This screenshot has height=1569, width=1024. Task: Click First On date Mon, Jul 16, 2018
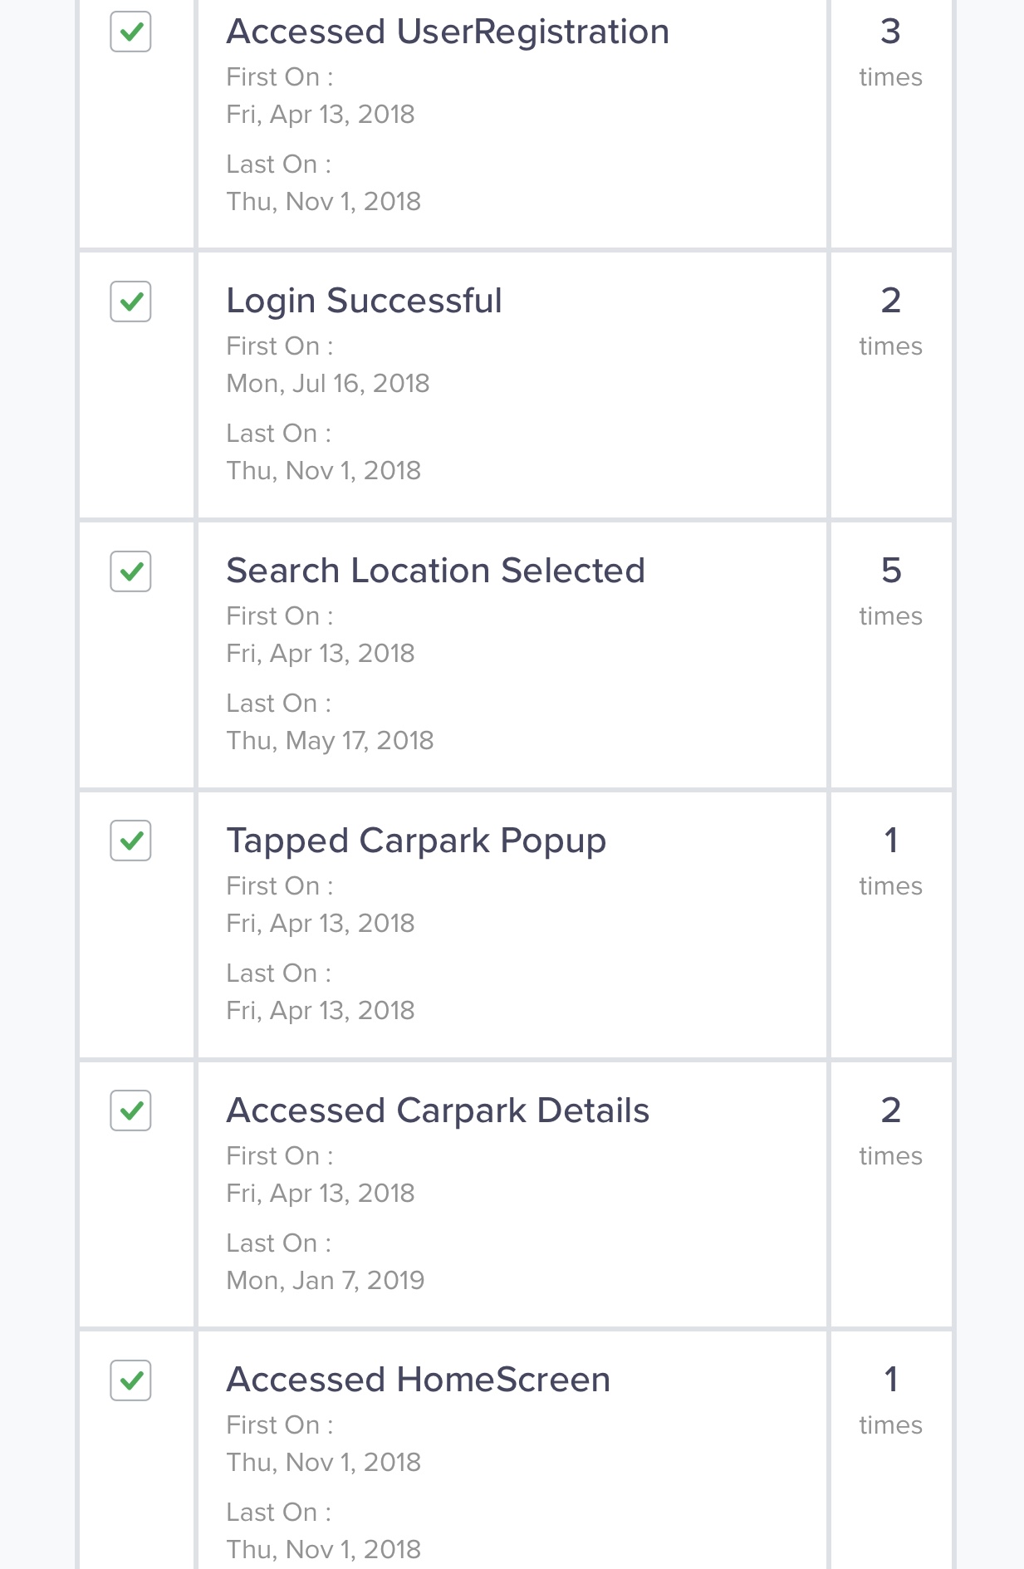pos(328,383)
